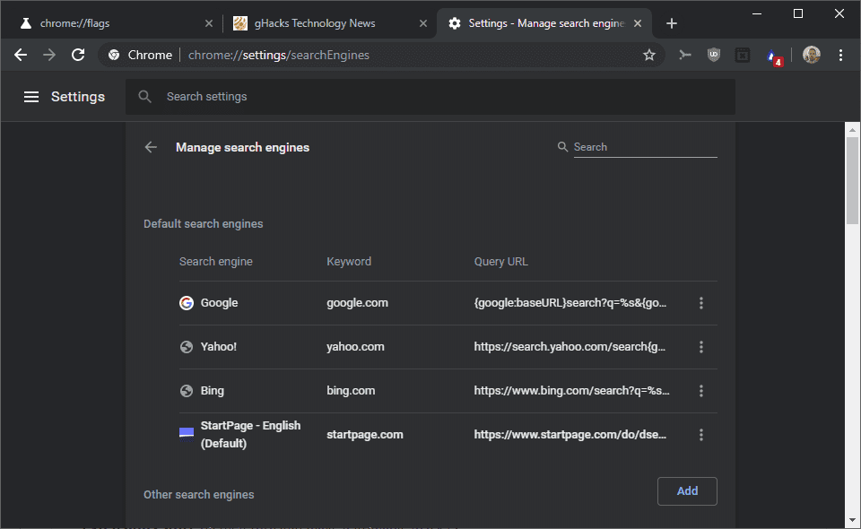Open the scissors extension icon
861x529 pixels.
[x=684, y=55]
